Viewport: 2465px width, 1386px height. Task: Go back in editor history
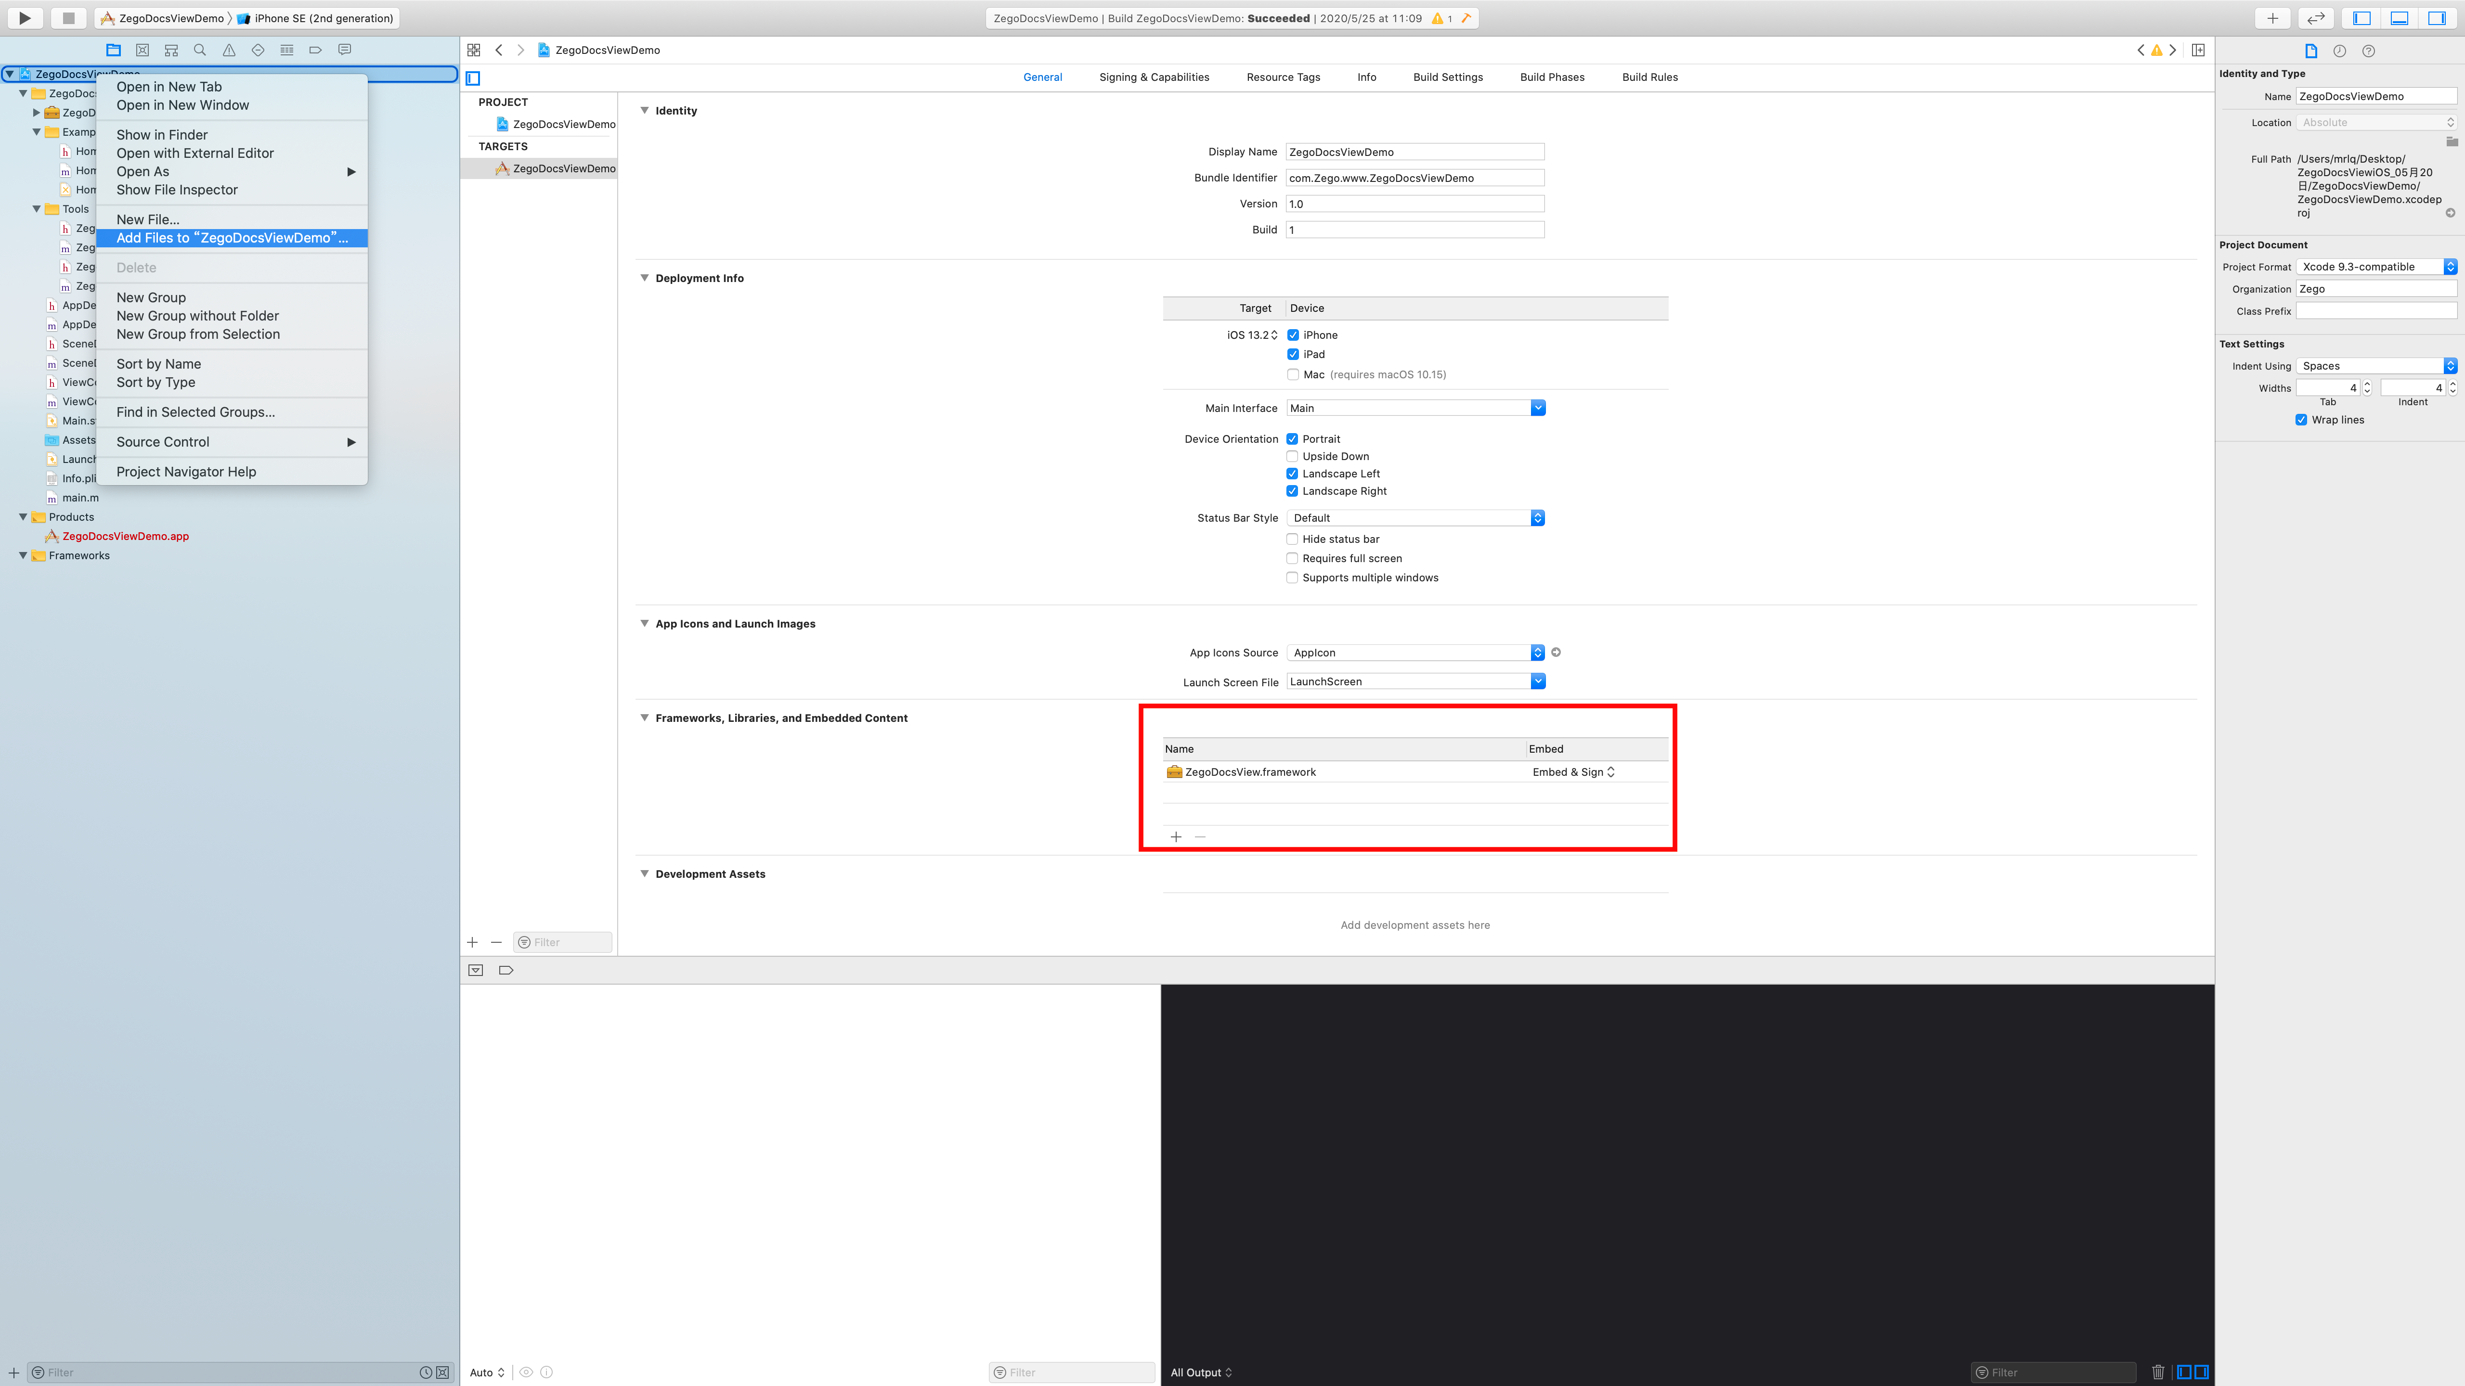coord(499,50)
